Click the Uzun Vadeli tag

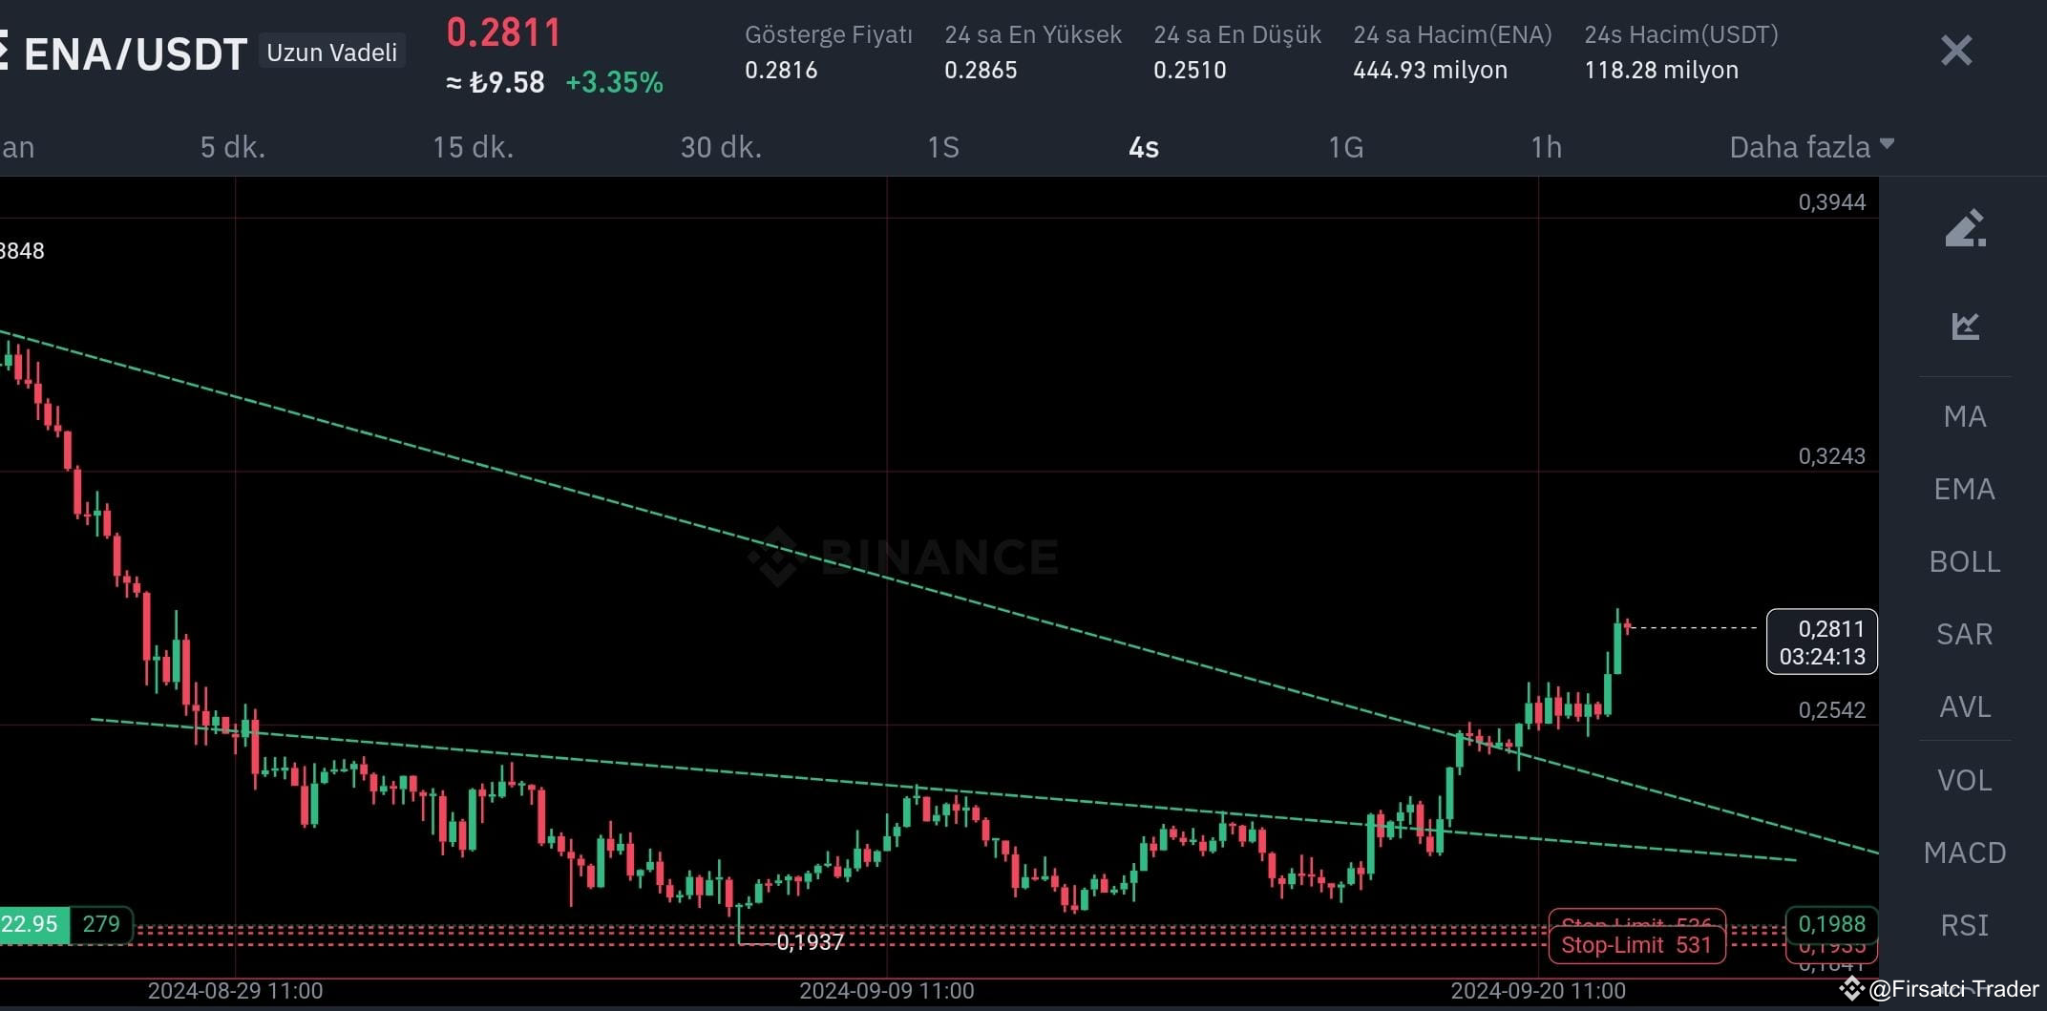click(331, 52)
